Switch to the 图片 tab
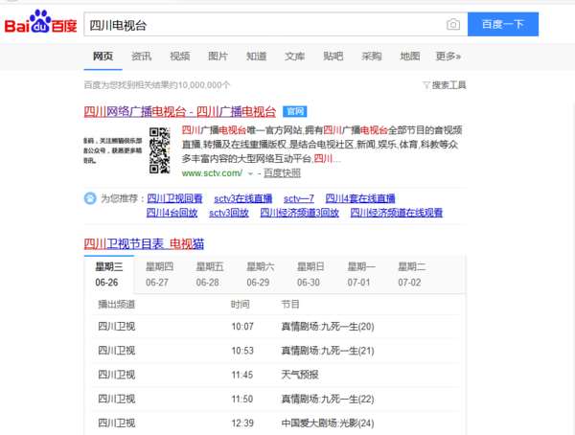The height and width of the screenshot is (435, 575). pos(218,57)
